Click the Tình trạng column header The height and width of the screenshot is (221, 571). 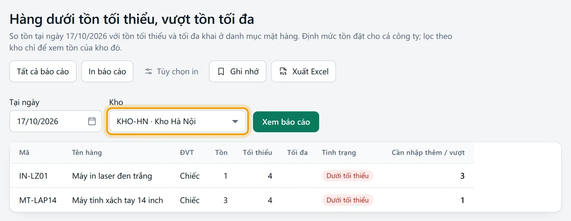[x=339, y=153]
